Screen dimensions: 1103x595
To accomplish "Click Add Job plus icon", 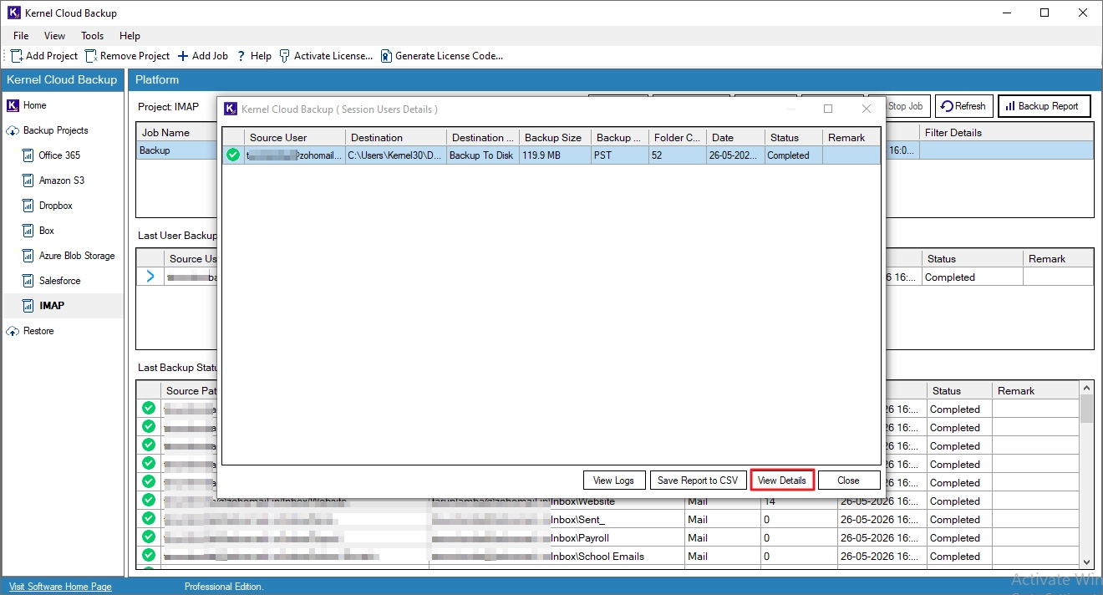I will point(183,56).
